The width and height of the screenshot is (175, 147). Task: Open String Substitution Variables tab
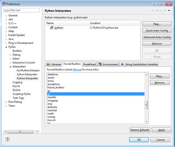pyautogui.click(x=139, y=64)
